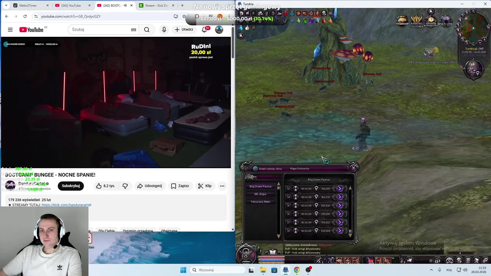Switch to (342) YouTube tab

coord(72,5)
